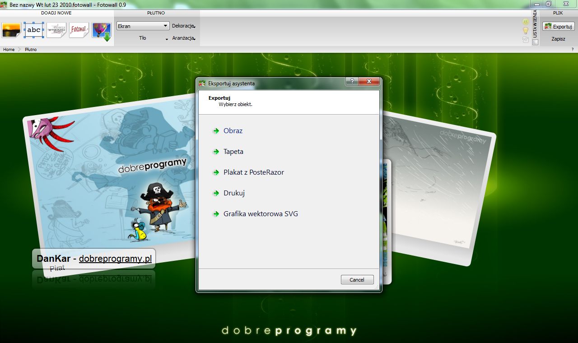This screenshot has height=343, width=578.
Task: Add new text with the abc icon
Action: pos(34,30)
